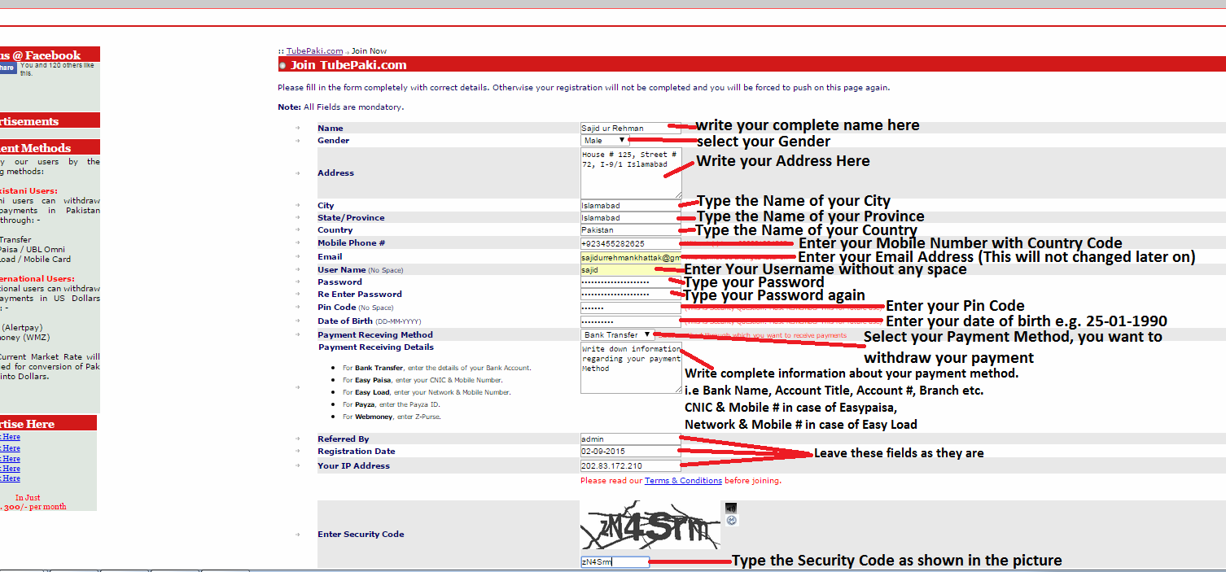Focus the Date of Birth input

(630, 321)
